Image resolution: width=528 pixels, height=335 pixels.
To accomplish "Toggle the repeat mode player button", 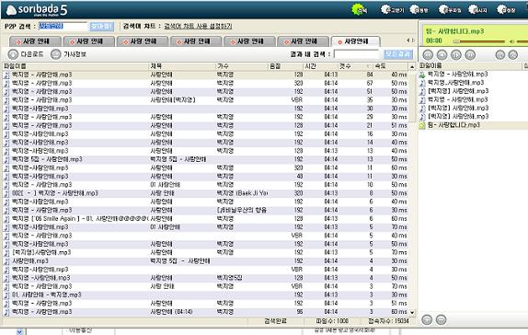I will 500,54.
